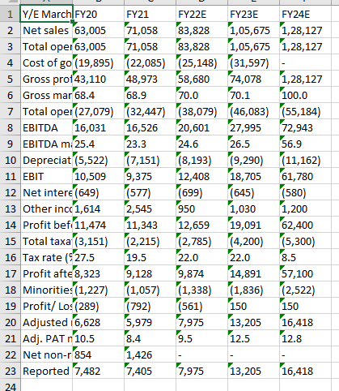
Task: Select the FY21 header cell
Action: [x=150, y=14]
